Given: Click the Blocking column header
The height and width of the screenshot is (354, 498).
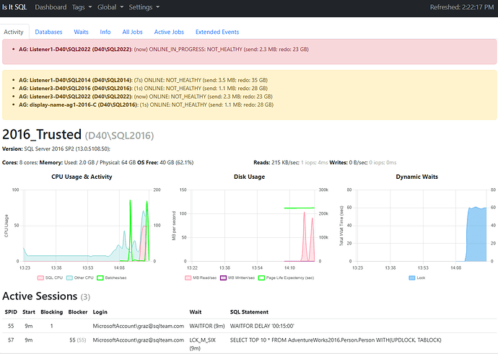Looking at the screenshot, I should coord(51,311).
